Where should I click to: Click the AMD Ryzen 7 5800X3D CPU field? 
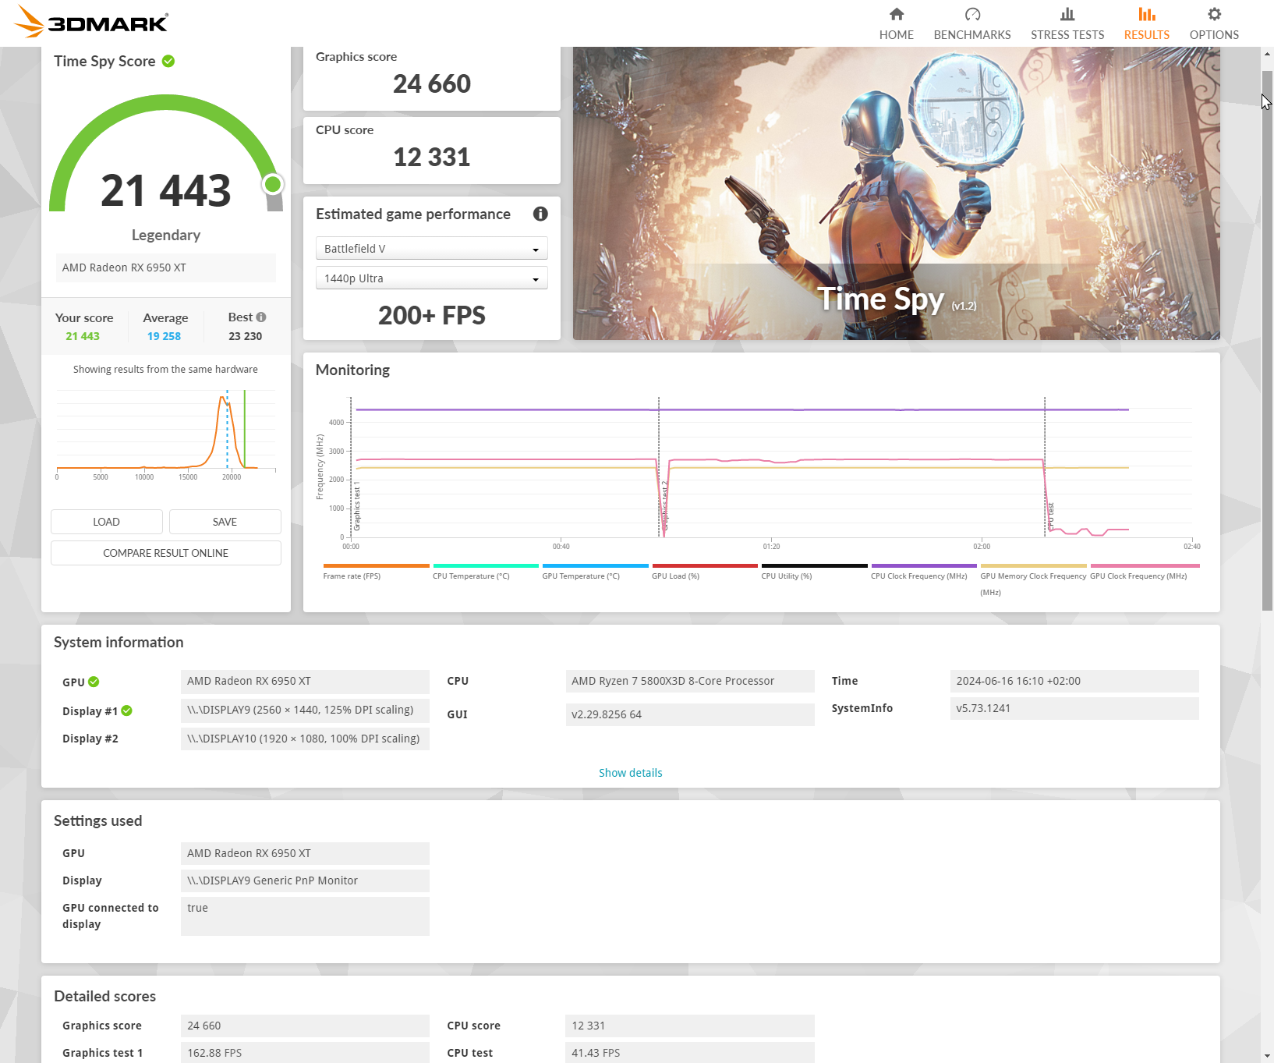[689, 681]
